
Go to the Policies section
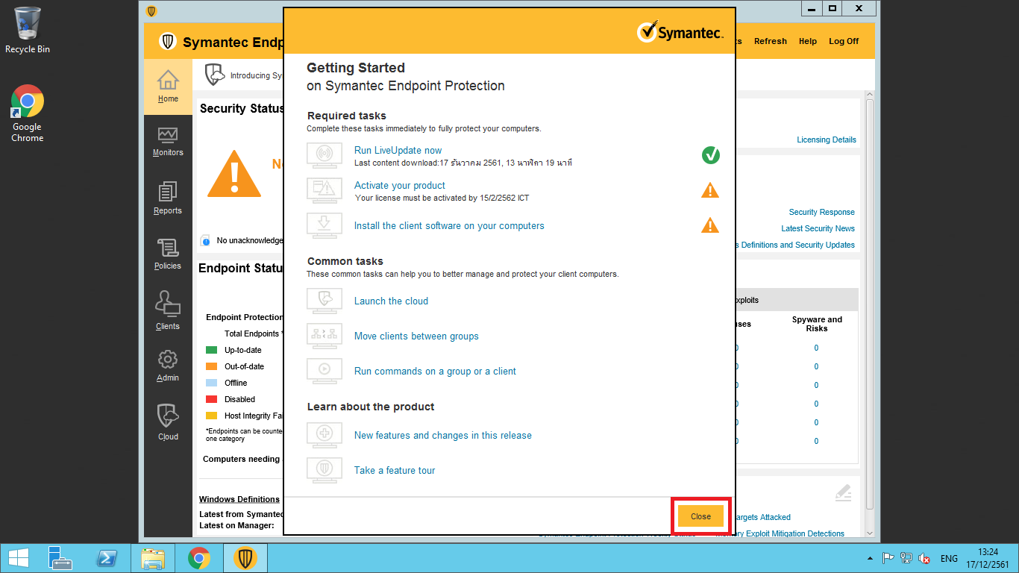168,254
